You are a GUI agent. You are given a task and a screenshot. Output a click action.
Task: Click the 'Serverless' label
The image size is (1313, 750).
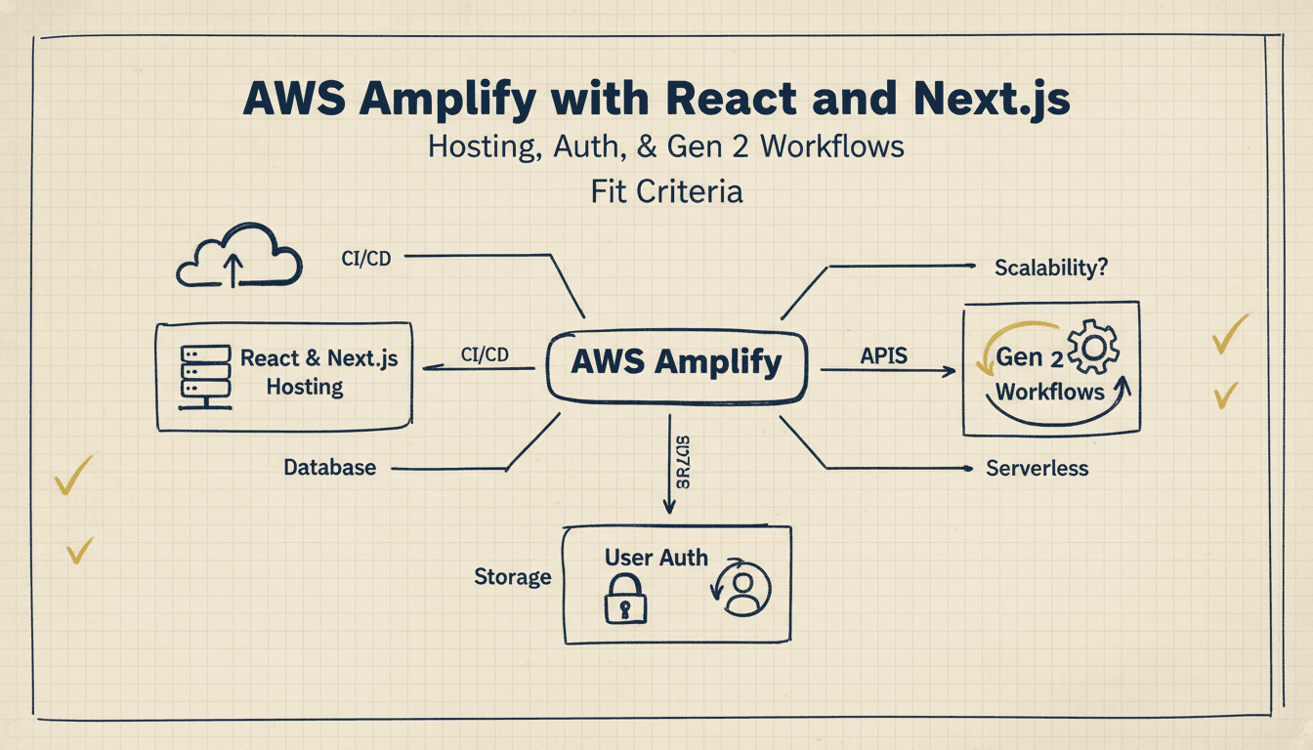point(1037,468)
